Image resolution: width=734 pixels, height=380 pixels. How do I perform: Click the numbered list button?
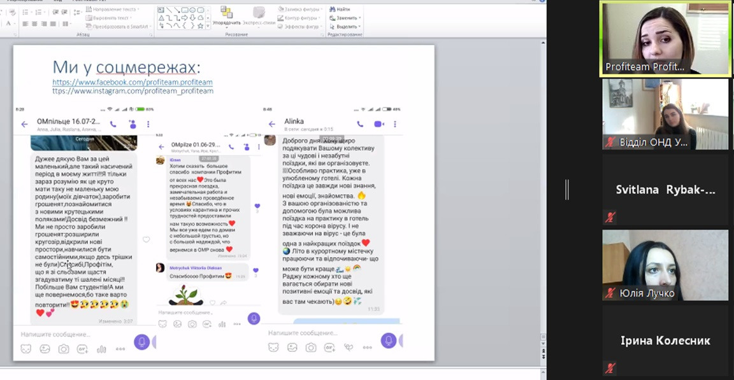[x=40, y=11]
